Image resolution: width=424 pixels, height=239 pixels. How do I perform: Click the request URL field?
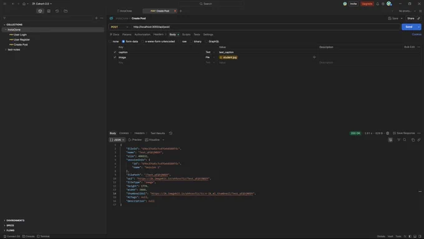tap(265, 27)
